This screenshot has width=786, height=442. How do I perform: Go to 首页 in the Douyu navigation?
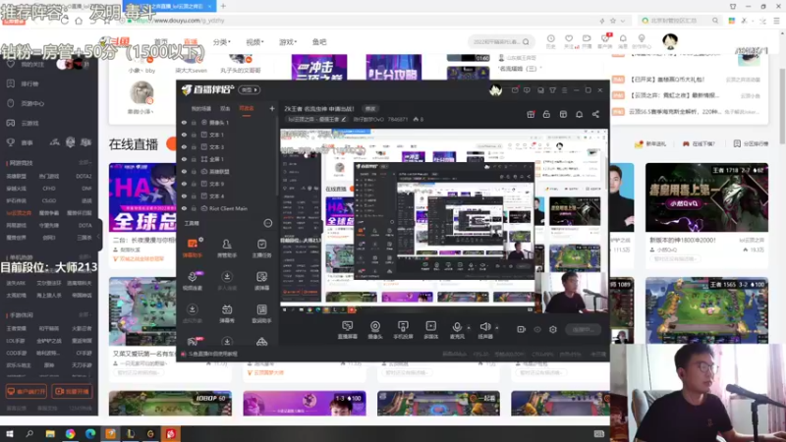(x=161, y=42)
